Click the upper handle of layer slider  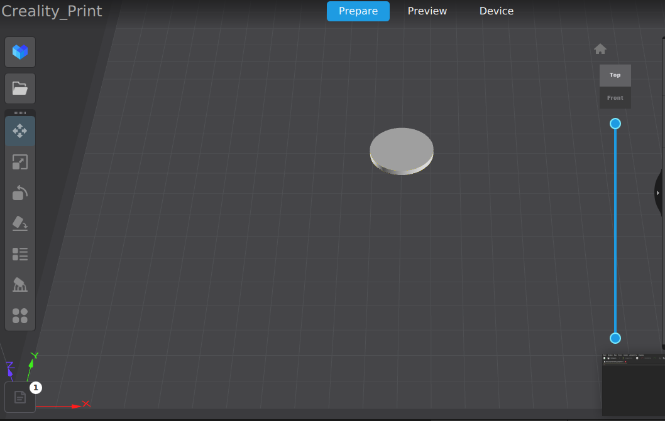[x=615, y=124]
